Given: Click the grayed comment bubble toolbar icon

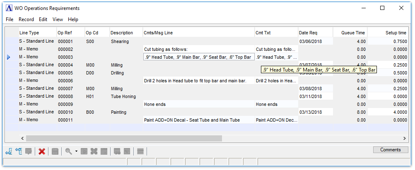Looking at the screenshot, I should (29, 151).
